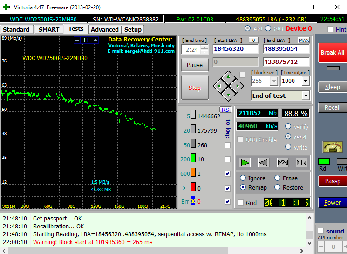Toggle the sound checkbox
Image resolution: width=347 pixels, height=254 pixels.
coord(320,231)
